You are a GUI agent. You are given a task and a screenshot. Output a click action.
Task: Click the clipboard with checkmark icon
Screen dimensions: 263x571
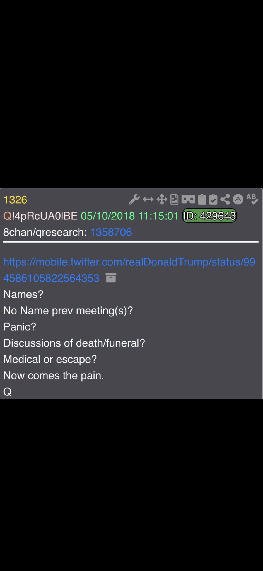(213, 199)
